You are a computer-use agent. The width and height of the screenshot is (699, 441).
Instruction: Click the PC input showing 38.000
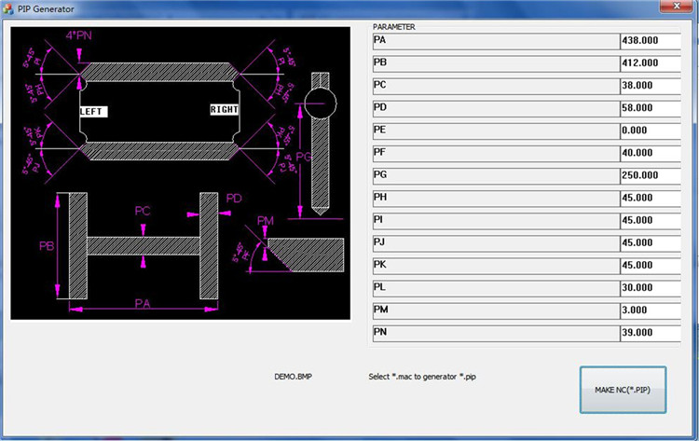pos(650,86)
